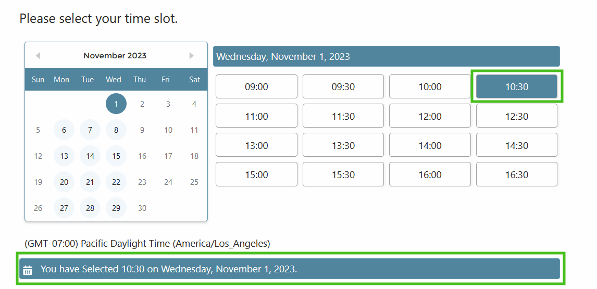Click the calendar icon in confirmation bar
Image resolution: width=597 pixels, height=289 pixels.
point(28,270)
